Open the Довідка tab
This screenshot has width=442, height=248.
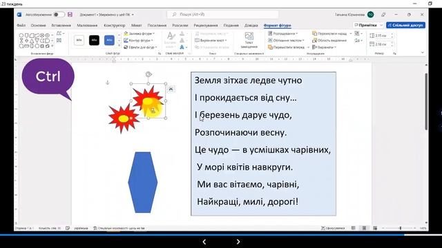(251, 25)
